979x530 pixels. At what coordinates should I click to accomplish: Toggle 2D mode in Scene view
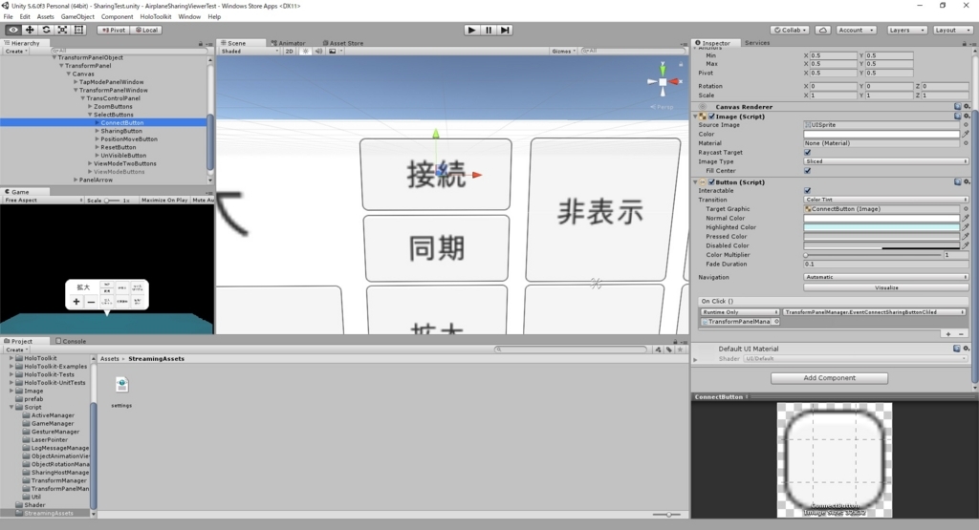pos(289,52)
